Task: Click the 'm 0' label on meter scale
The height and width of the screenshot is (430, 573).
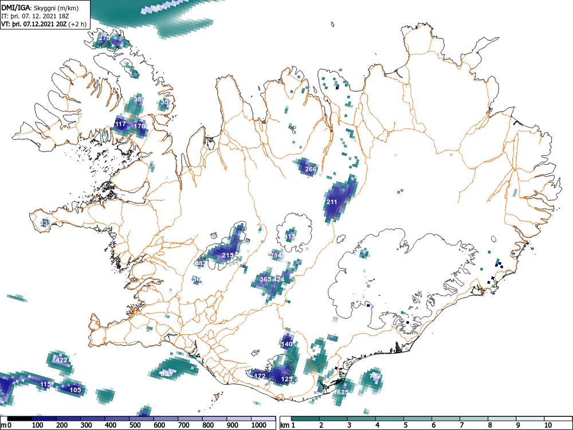Action: coord(6,425)
